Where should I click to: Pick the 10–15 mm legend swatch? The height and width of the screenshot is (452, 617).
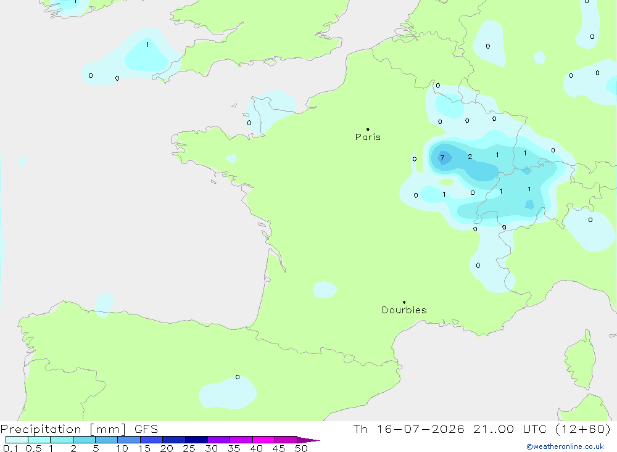pos(129,440)
